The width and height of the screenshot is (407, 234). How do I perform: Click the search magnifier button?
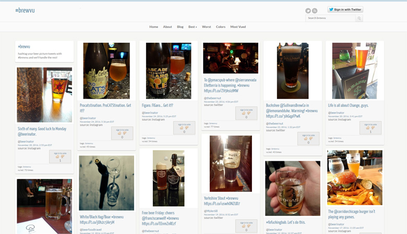359,18
